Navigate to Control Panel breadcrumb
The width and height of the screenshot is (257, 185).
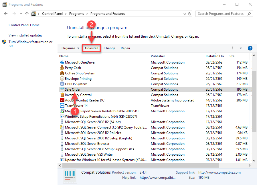(52, 14)
